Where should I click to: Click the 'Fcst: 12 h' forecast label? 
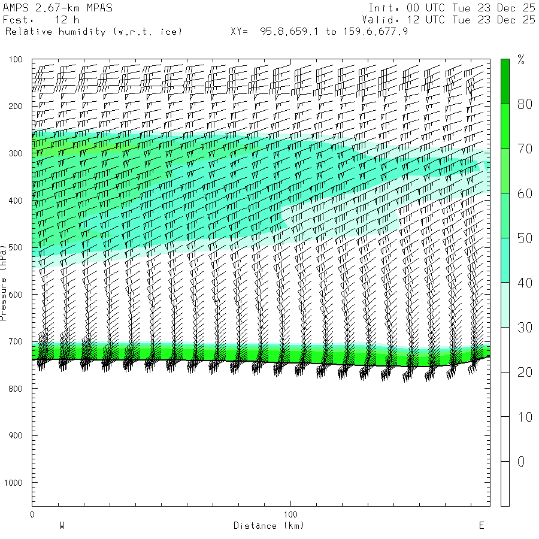pyautogui.click(x=41, y=20)
